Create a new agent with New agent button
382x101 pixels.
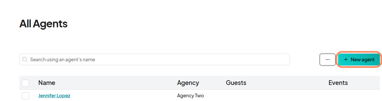click(x=359, y=60)
